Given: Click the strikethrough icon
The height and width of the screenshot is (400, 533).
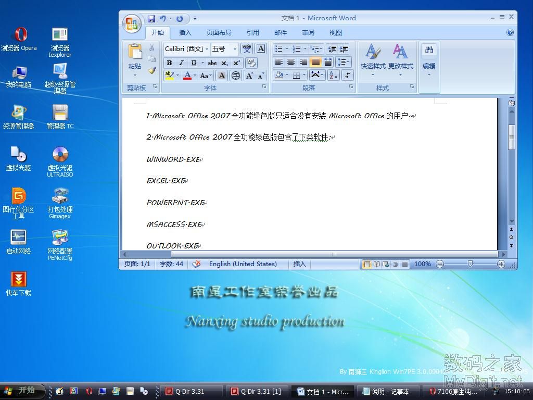Looking at the screenshot, I should (x=212, y=63).
